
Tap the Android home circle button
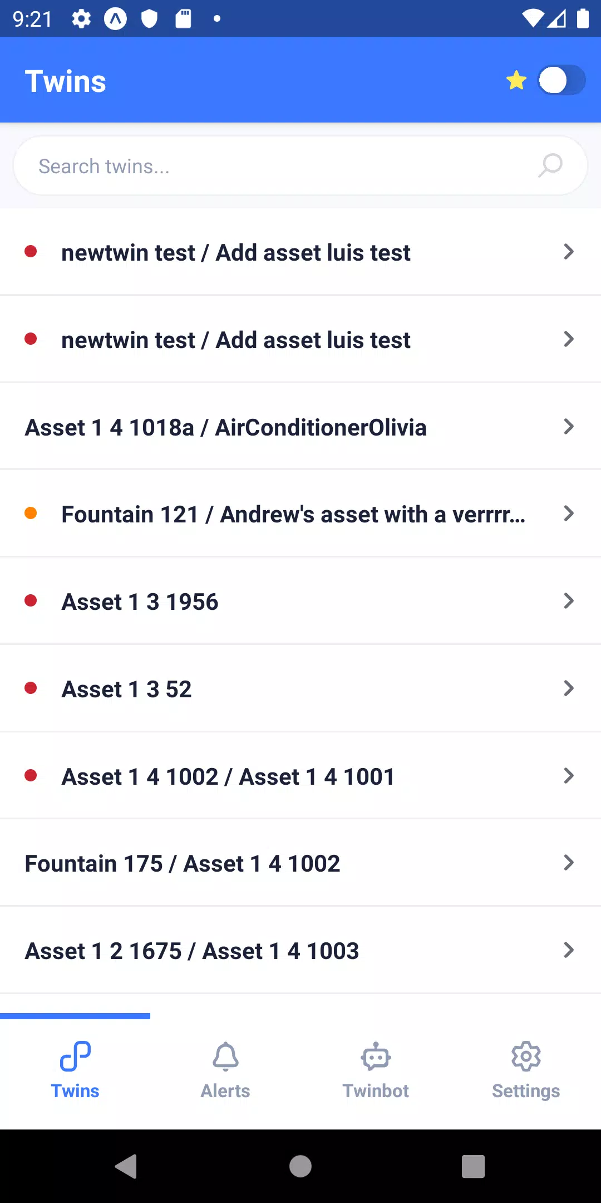pos(300,1166)
